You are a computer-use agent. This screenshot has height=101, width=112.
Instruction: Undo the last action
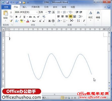[11, 3]
